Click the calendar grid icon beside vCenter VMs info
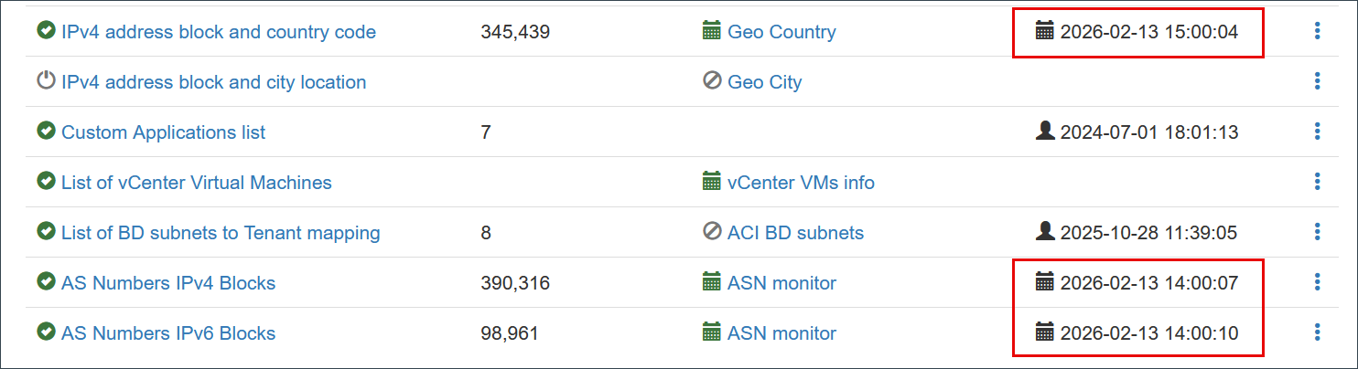1358x369 pixels. pyautogui.click(x=712, y=182)
